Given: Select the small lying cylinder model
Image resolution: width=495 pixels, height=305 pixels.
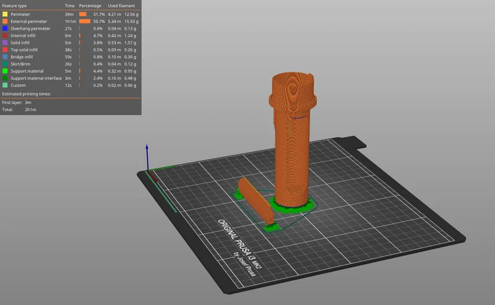Looking at the screenshot, I should (256, 200).
